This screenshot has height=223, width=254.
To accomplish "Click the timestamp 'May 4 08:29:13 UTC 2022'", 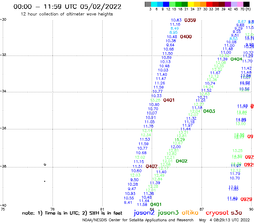I will 224,220.
